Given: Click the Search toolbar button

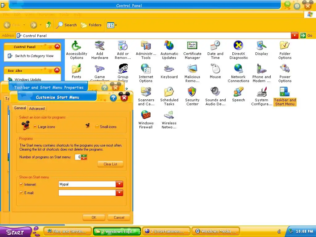Looking at the screenshot, I should 67,25.
